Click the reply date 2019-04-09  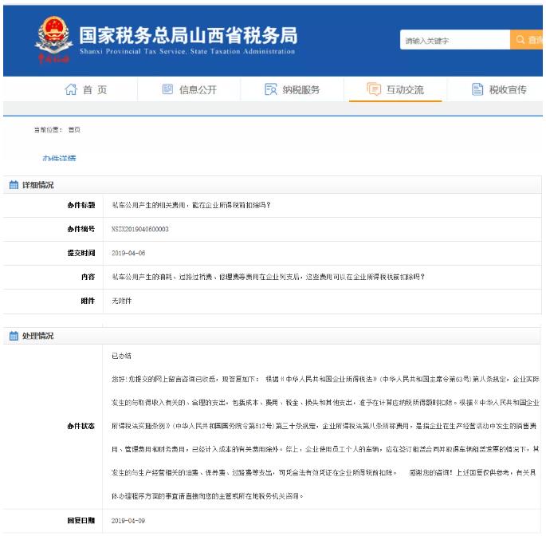coord(128,521)
